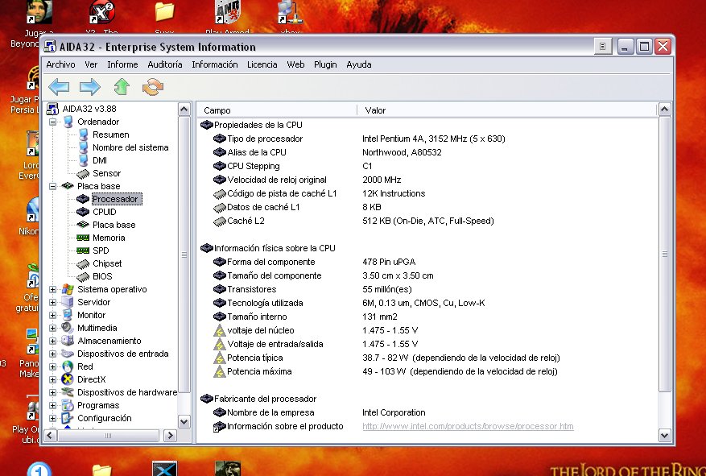Screen dimensions: 706x476
Task: Collapse the Ordenador tree node
Action: pyautogui.click(x=52, y=122)
